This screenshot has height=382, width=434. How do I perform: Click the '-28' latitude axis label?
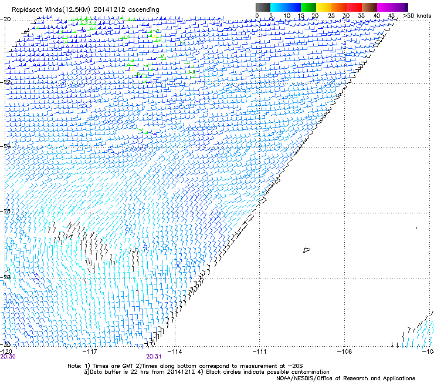5,277
